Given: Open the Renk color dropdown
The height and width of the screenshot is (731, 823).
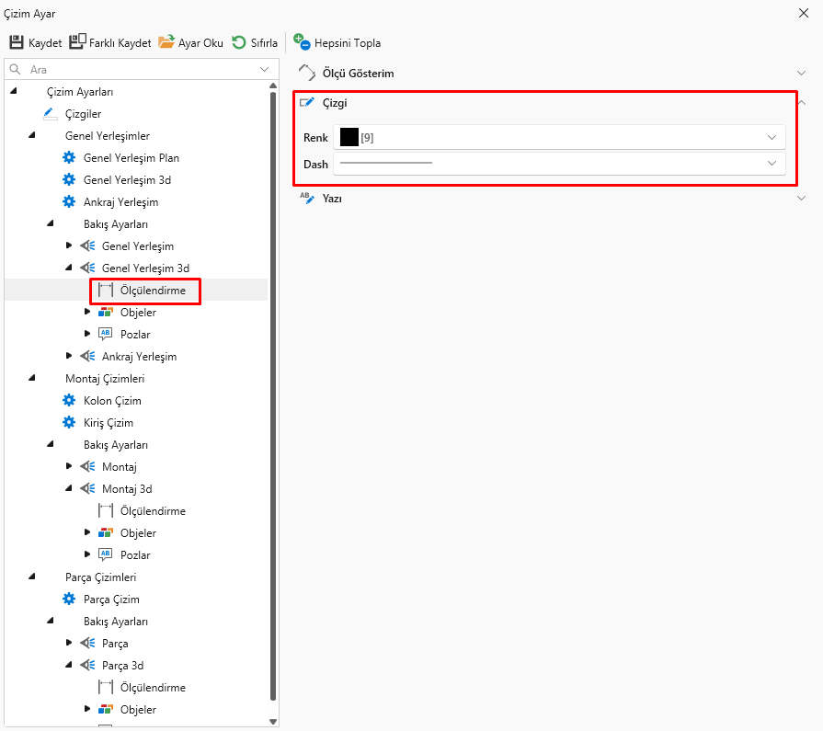Looking at the screenshot, I should pos(772,137).
